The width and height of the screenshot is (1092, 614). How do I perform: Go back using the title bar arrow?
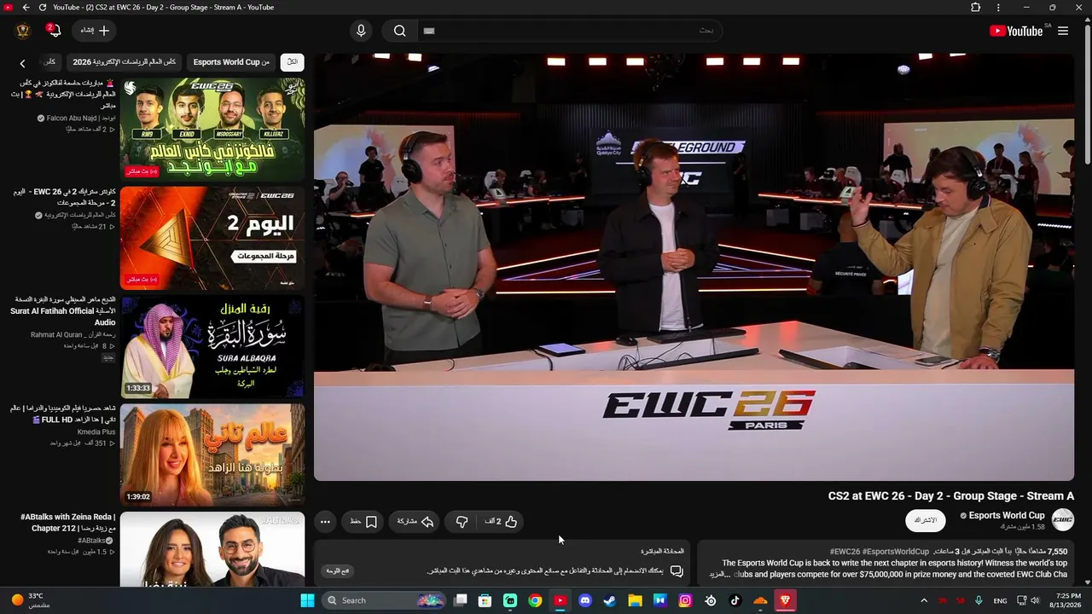point(26,8)
